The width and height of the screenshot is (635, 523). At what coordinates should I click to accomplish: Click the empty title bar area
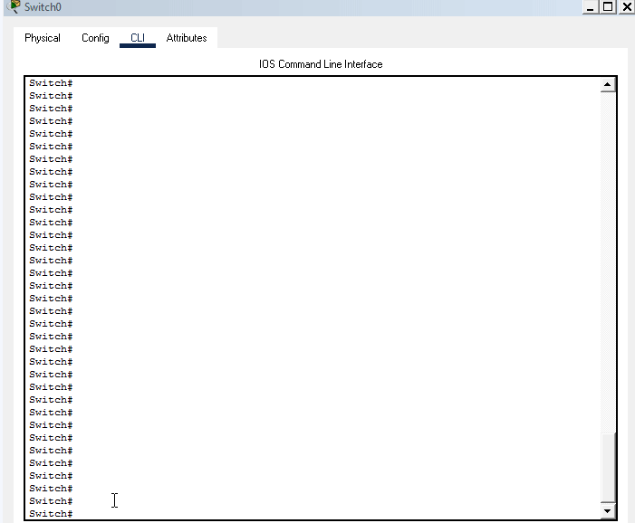(317, 7)
